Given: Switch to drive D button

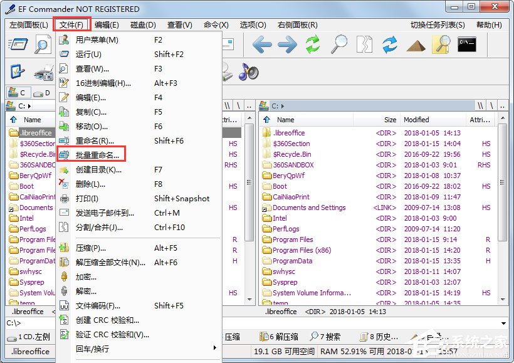Looking at the screenshot, I should [42, 93].
